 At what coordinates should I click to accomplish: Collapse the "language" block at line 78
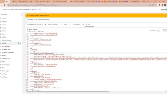click(x=29, y=43)
